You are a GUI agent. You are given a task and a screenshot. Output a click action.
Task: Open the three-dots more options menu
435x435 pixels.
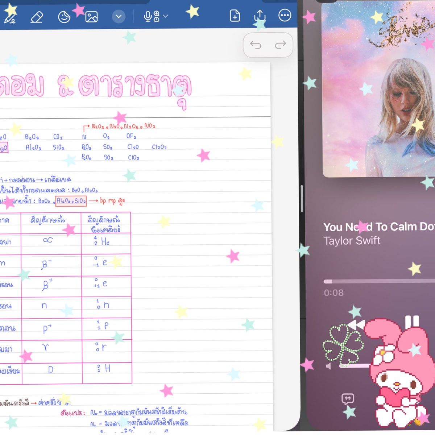[285, 16]
